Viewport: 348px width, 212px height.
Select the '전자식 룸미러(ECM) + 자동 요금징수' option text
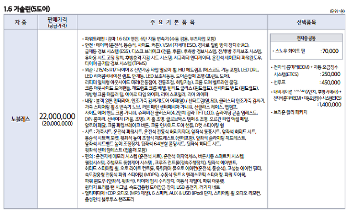305,67
